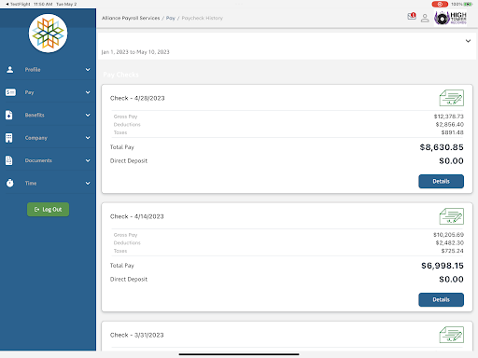Select the Company menu item
This screenshot has height=358, width=478.
point(48,138)
